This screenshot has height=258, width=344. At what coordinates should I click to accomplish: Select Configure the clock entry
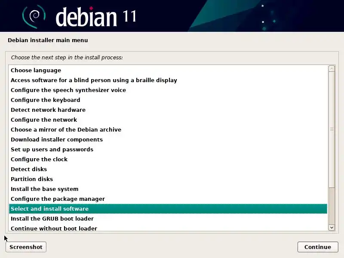coord(168,159)
